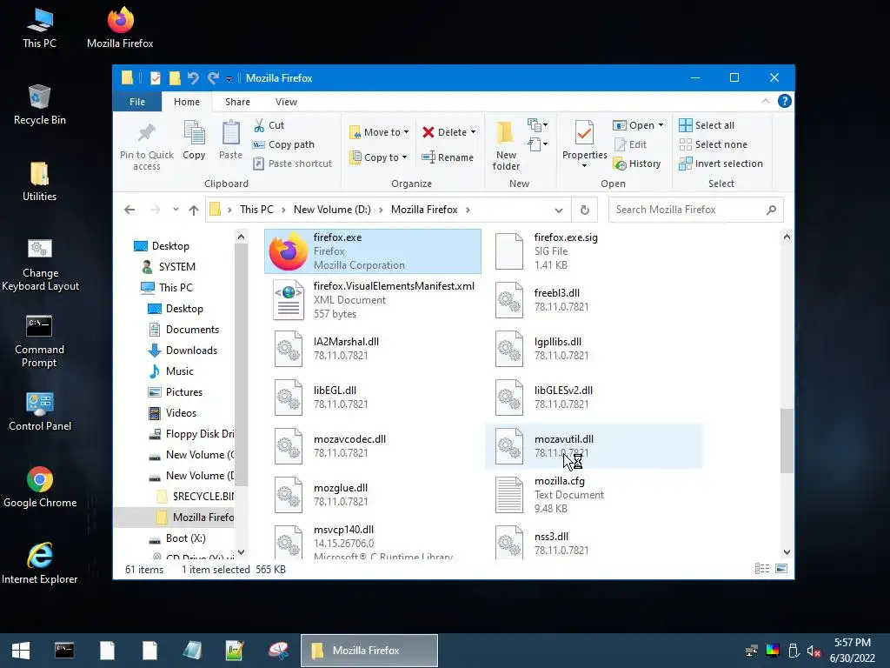Click the Undo icon in title bar
The image size is (890, 668).
click(193, 77)
